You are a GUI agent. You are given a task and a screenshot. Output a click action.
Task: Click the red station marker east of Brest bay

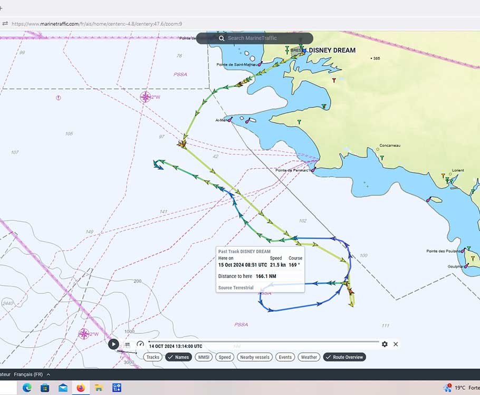[x=334, y=80]
